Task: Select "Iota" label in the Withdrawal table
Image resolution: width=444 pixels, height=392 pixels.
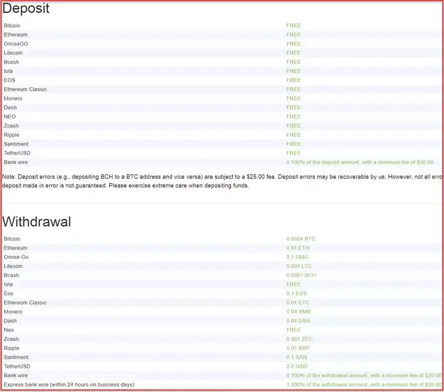Action: pyautogui.click(x=8, y=284)
